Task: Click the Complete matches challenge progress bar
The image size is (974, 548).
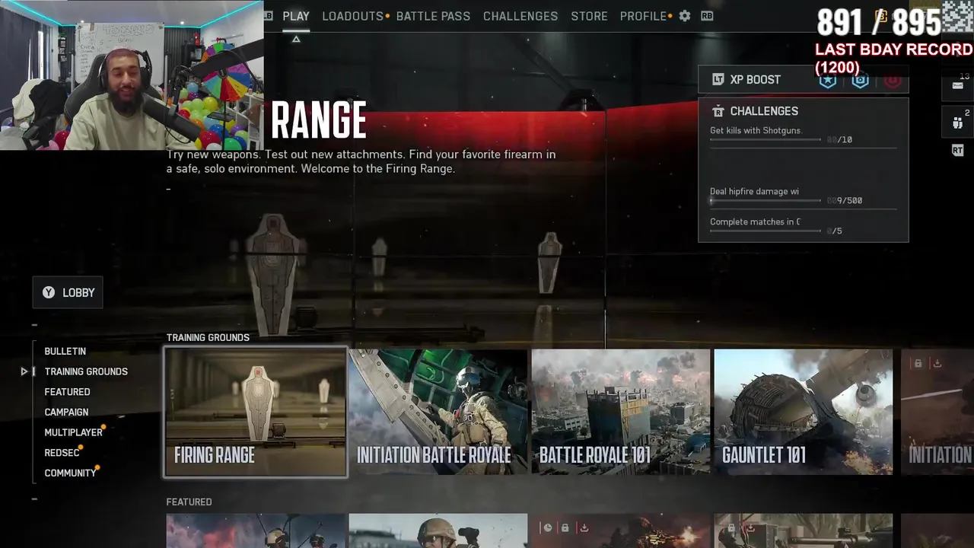Action: coord(766,231)
